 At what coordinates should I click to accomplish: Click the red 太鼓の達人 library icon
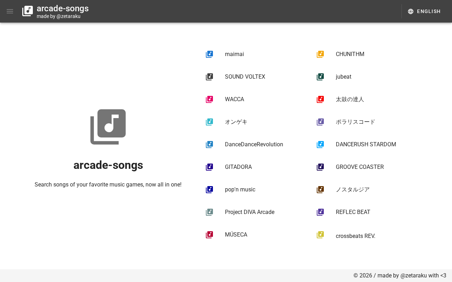[320, 99]
